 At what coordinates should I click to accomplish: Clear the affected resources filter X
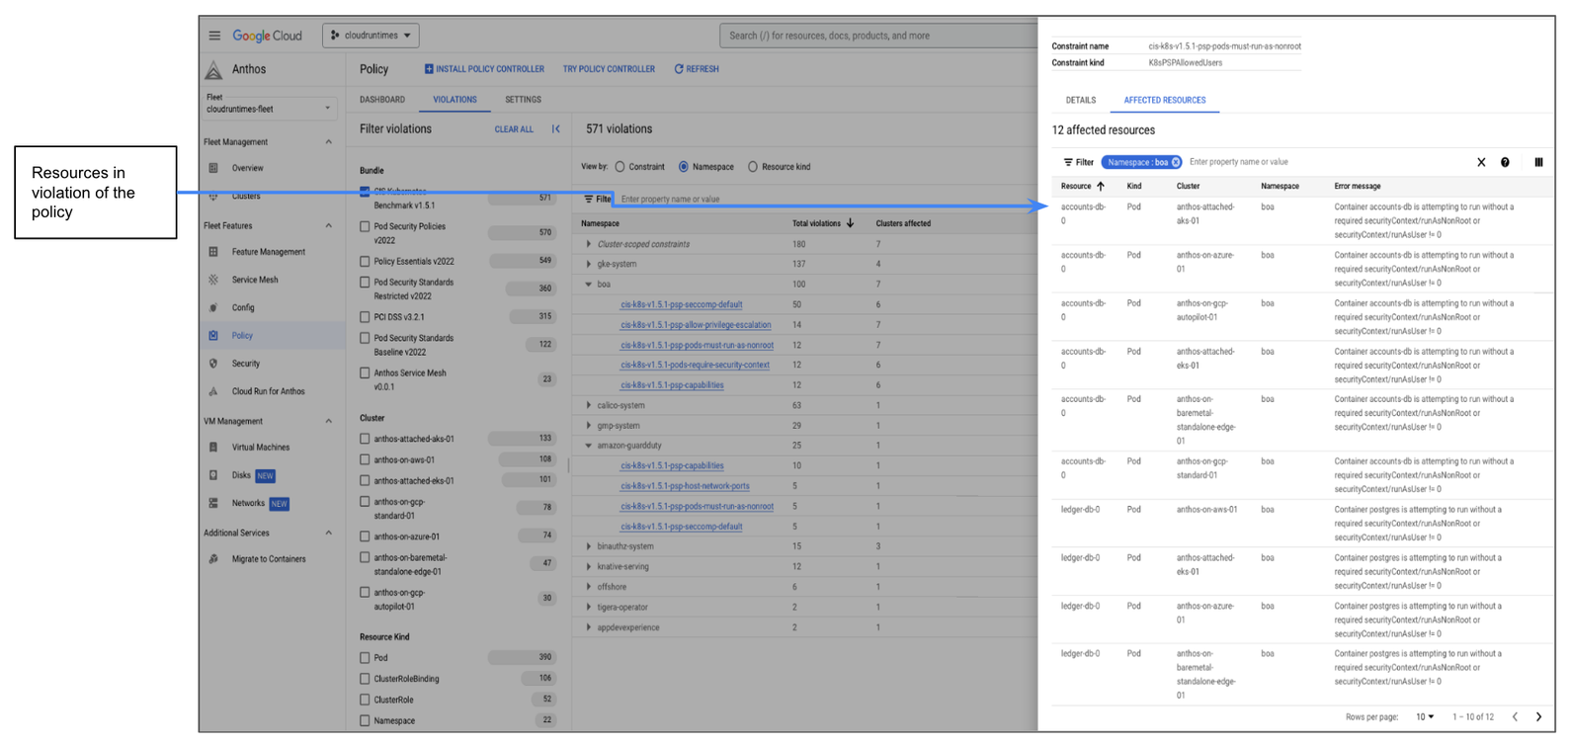coord(1481,162)
